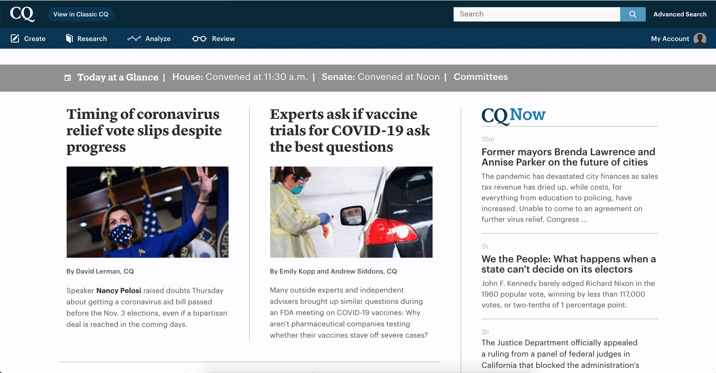Click into the Search field
The height and width of the screenshot is (373, 716).
pyautogui.click(x=537, y=14)
